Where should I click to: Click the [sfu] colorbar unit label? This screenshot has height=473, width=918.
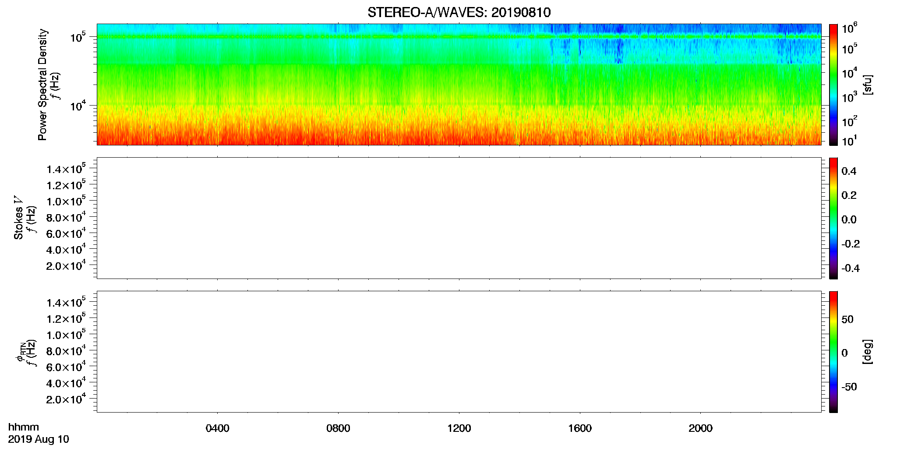[x=868, y=85]
